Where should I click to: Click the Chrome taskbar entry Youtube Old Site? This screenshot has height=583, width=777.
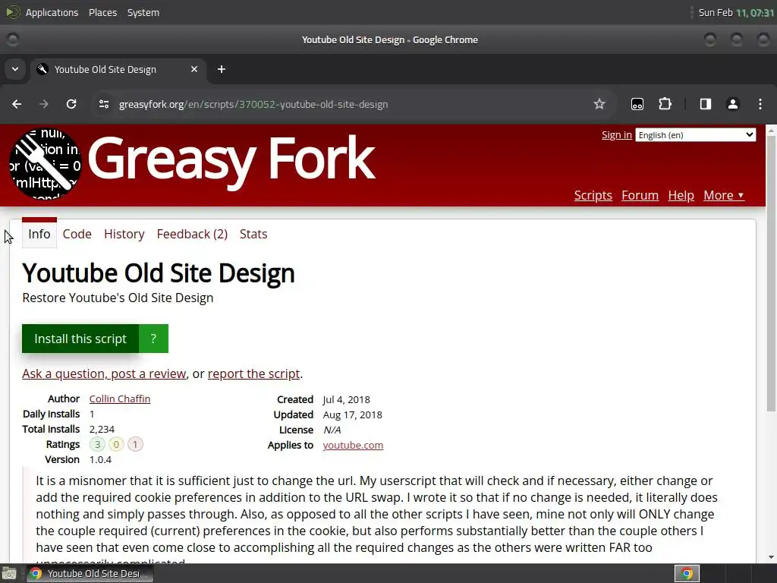coord(90,574)
